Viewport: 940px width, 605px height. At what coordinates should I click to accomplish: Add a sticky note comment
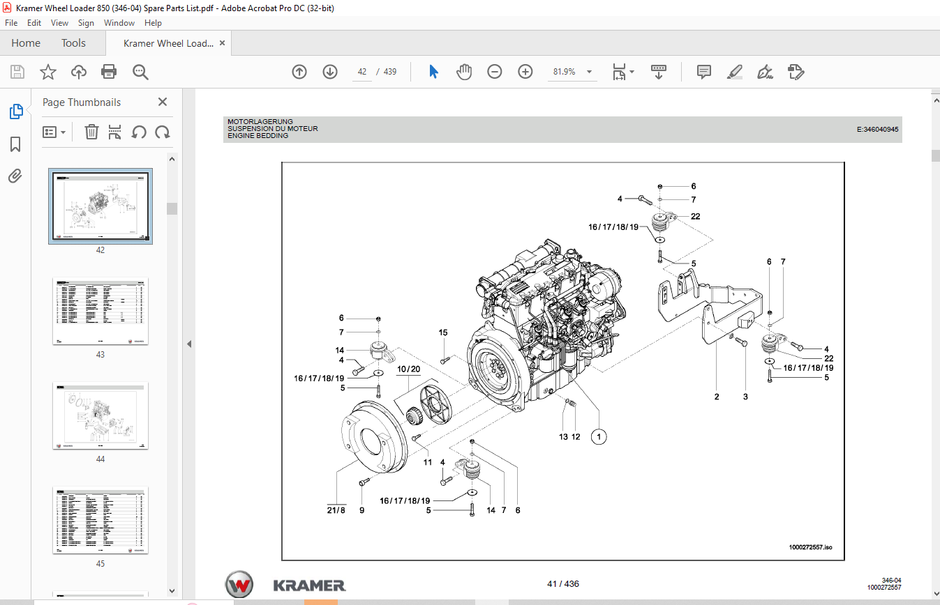704,72
